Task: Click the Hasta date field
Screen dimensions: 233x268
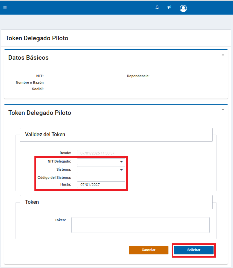Action: coord(101,185)
